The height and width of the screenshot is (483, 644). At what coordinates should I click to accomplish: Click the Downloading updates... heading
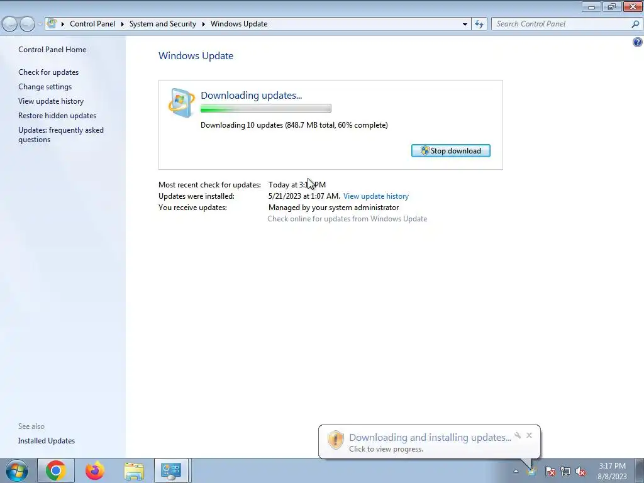252,96
